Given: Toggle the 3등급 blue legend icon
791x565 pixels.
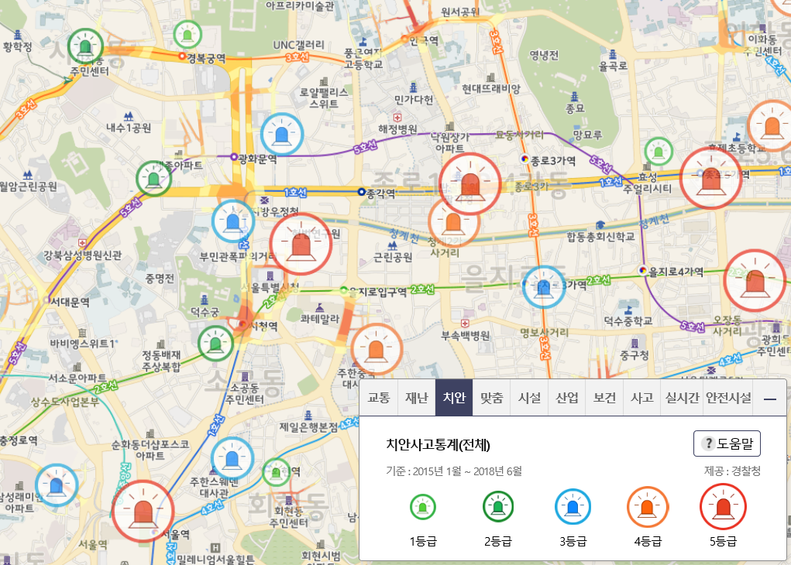Looking at the screenshot, I should (x=573, y=508).
